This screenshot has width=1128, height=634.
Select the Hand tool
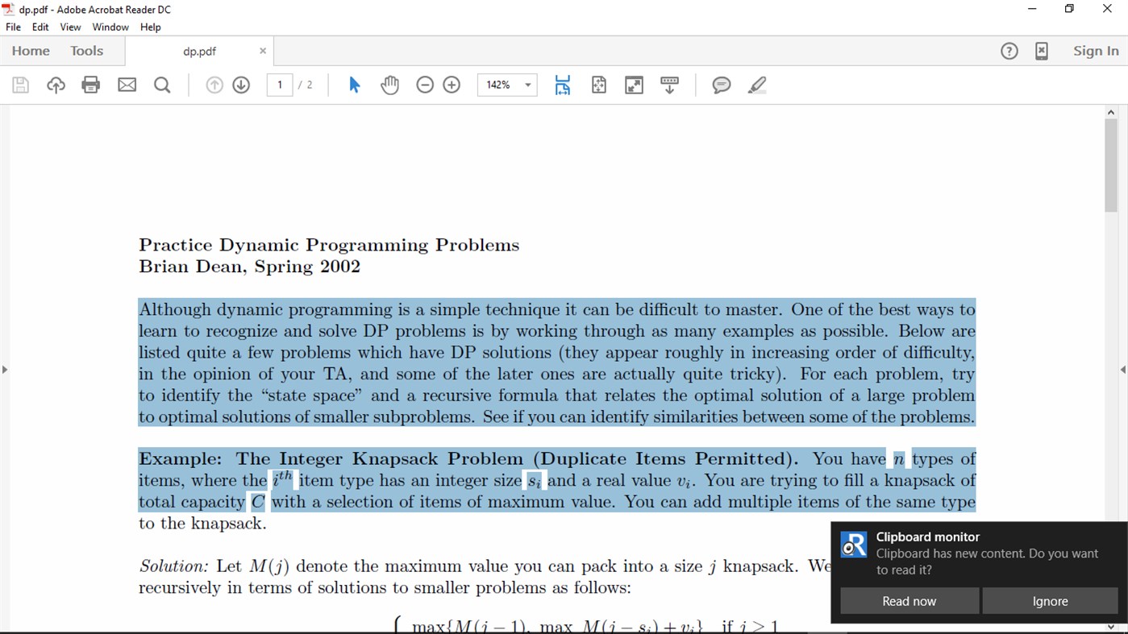coord(389,84)
